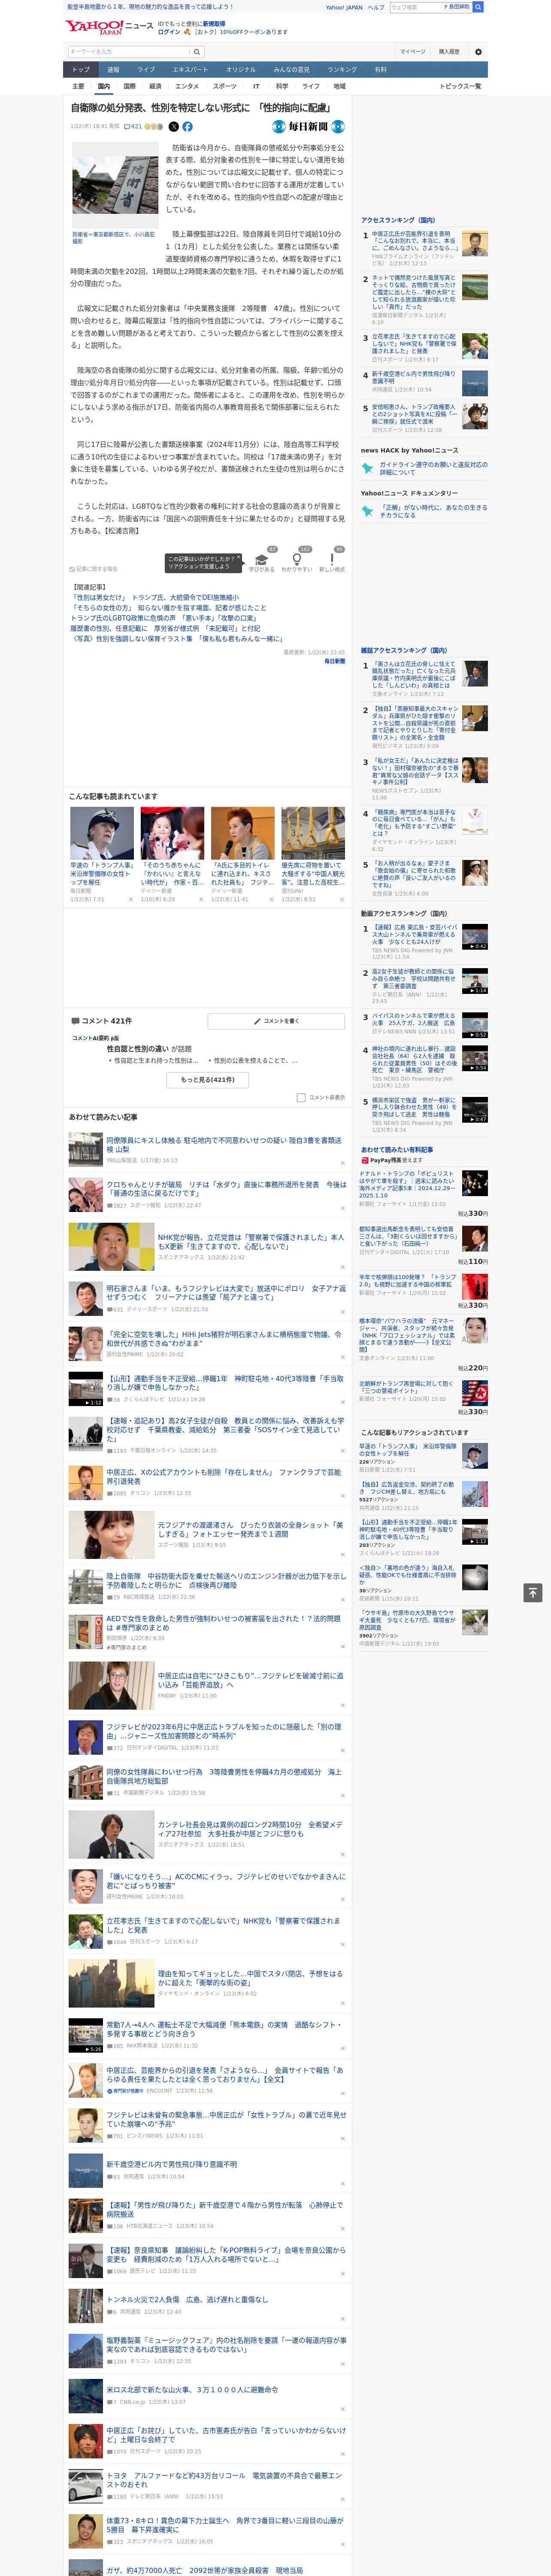Image resolution: width=551 pixels, height=2576 pixels.
Task: Click the pencil コメントを書く button
Action: coord(276,1021)
